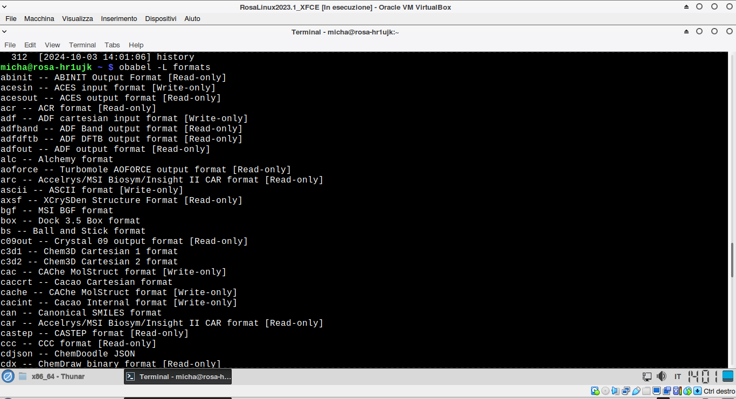Click the line 'cdjson -- ChemDoodle JSON'
The image size is (736, 399).
pyautogui.click(x=68, y=354)
